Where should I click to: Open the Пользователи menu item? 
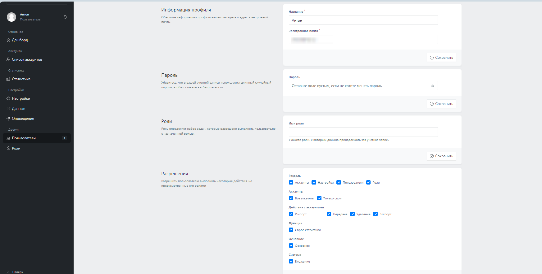pyautogui.click(x=24, y=138)
